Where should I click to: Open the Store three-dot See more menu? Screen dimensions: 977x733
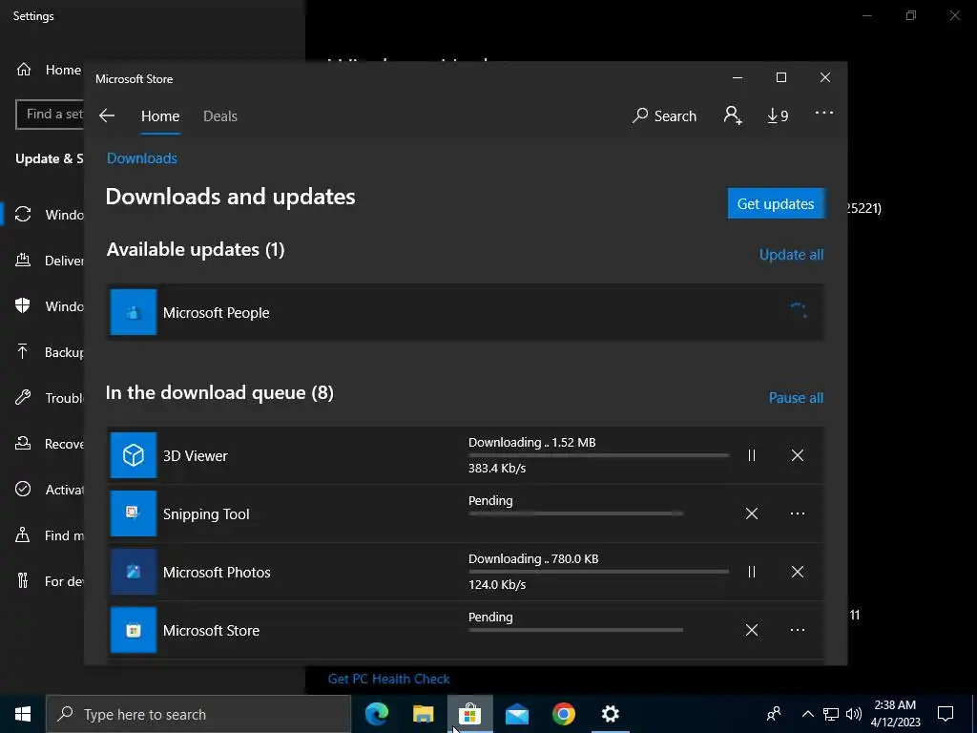(x=824, y=113)
